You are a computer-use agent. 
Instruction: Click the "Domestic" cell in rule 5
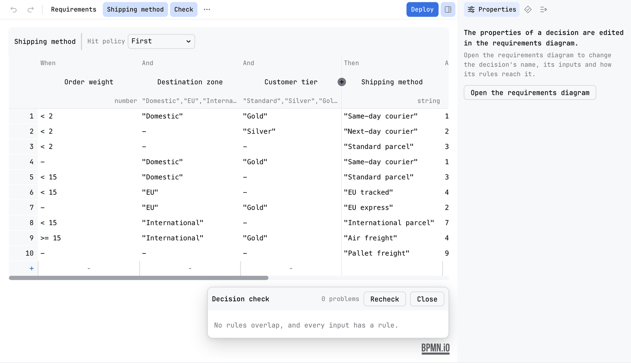190,177
